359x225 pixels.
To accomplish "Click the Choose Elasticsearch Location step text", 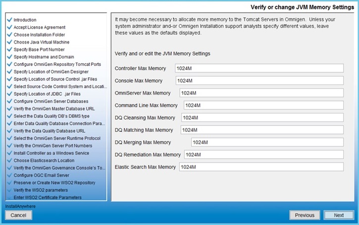I will [44, 161].
